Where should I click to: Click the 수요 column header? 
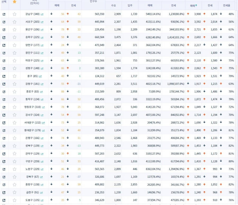click(x=113, y=6)
